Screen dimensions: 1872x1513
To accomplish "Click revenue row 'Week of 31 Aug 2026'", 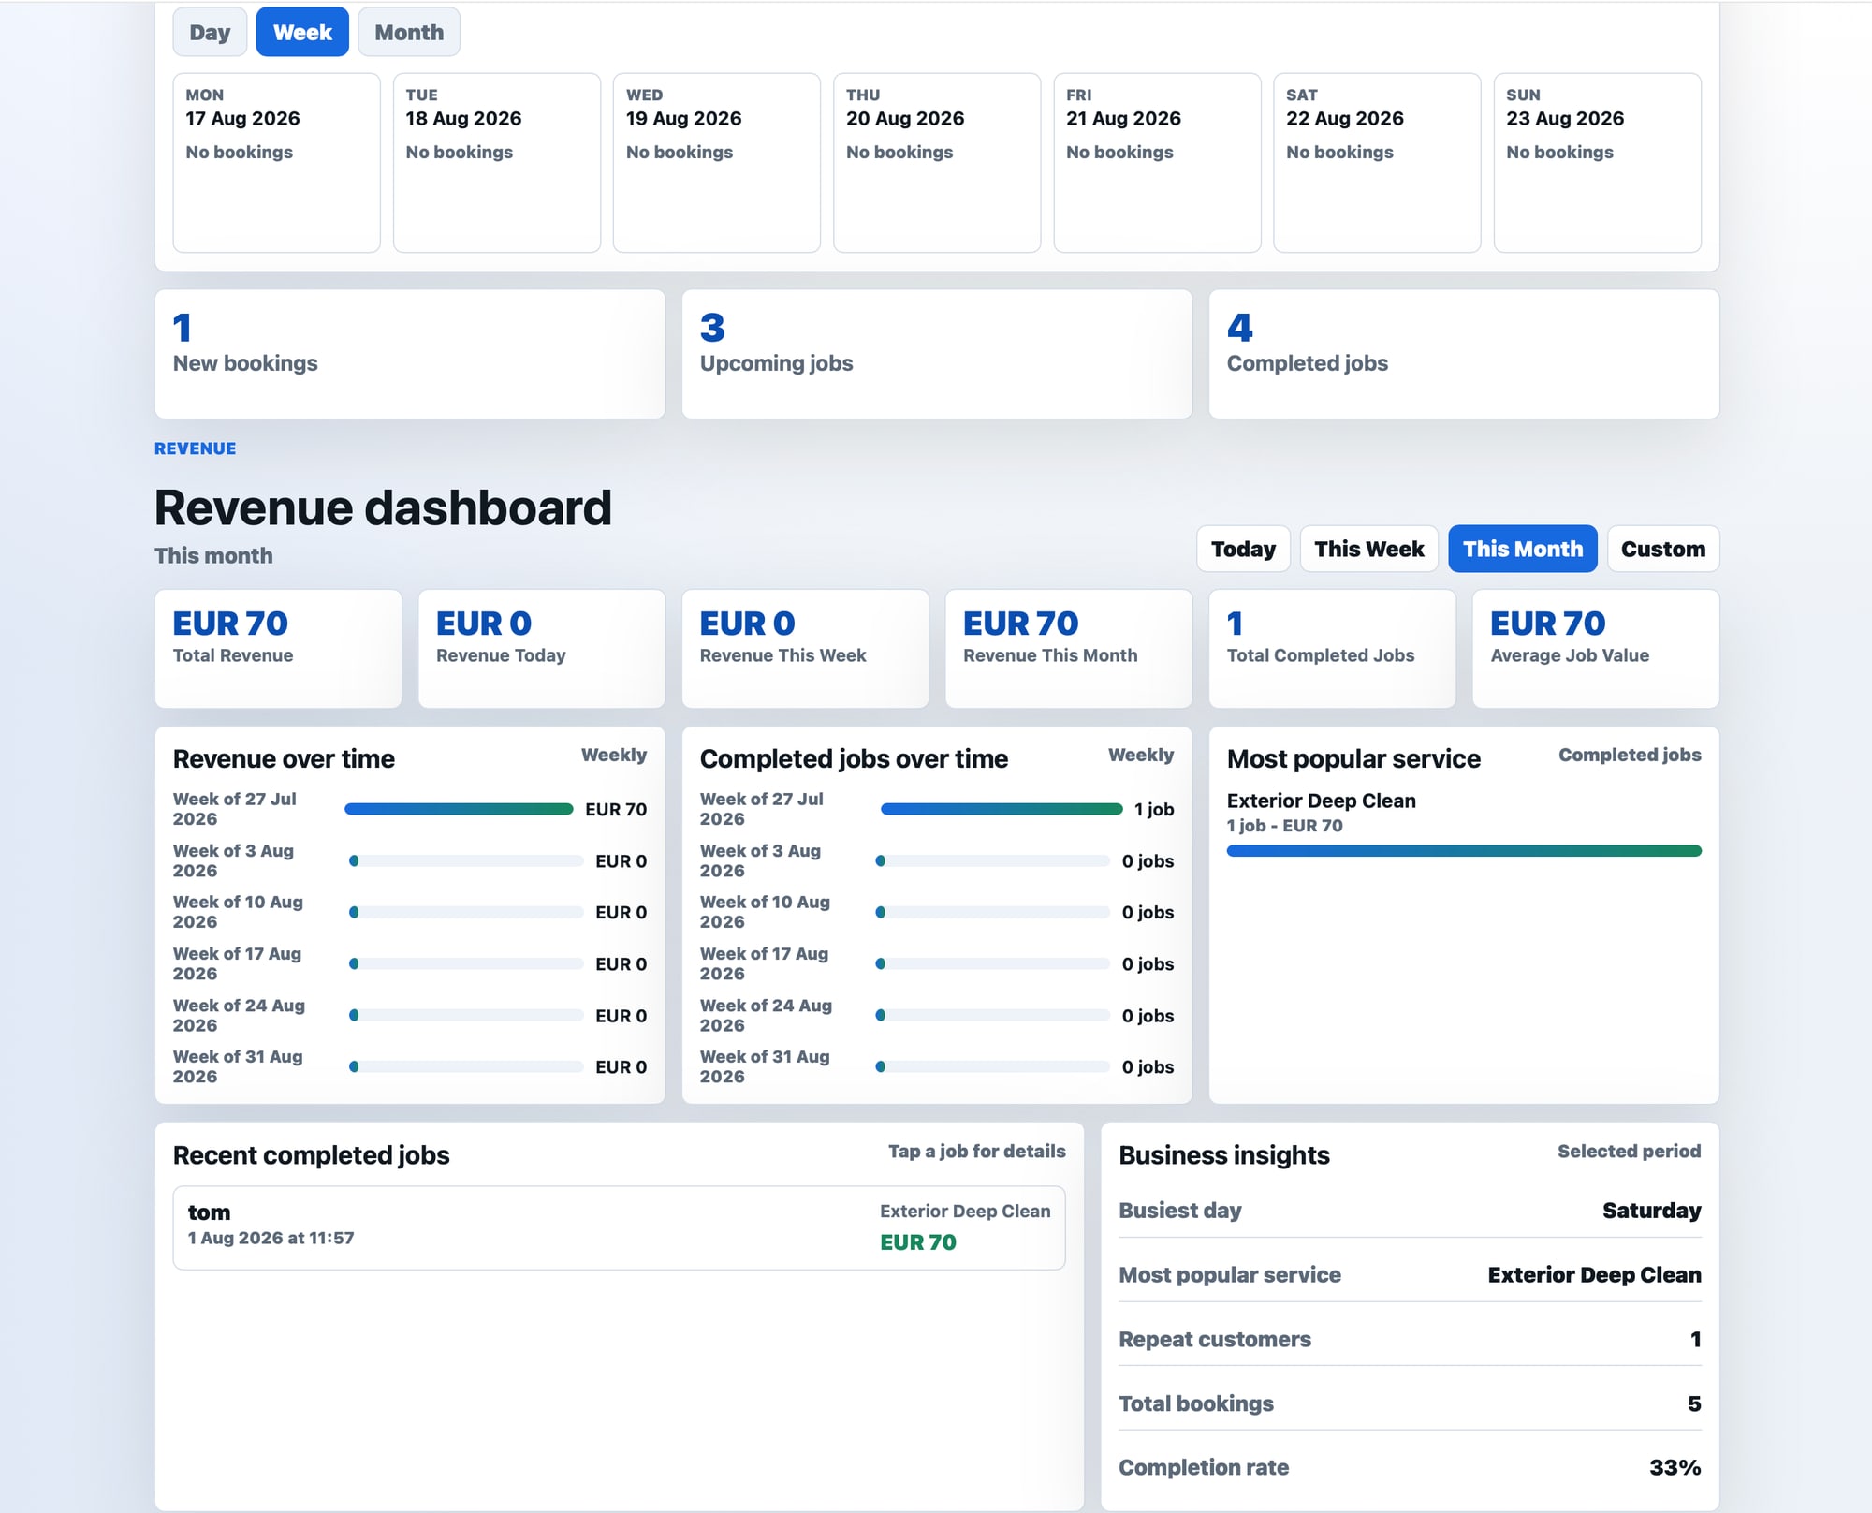I will coord(410,1066).
